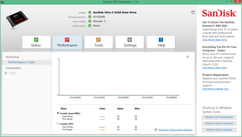
Task: Click the Monitoring section heading
Action: tap(12, 57)
